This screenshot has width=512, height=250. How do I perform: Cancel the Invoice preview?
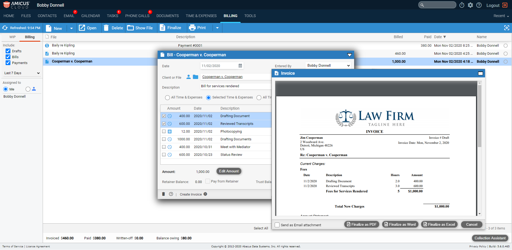pyautogui.click(x=471, y=224)
